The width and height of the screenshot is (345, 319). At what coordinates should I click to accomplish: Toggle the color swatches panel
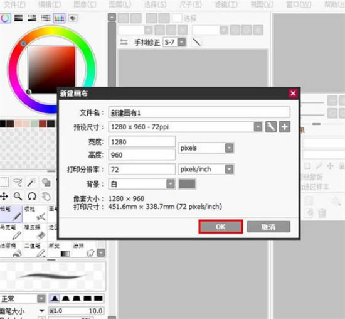[59, 18]
